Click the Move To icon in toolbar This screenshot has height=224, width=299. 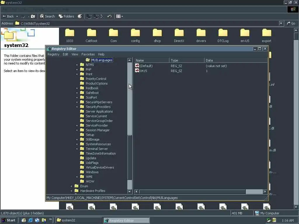coord(89,16)
